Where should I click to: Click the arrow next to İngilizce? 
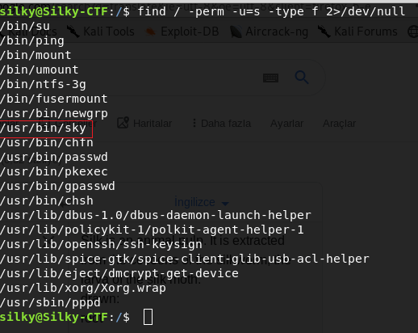click(225, 204)
